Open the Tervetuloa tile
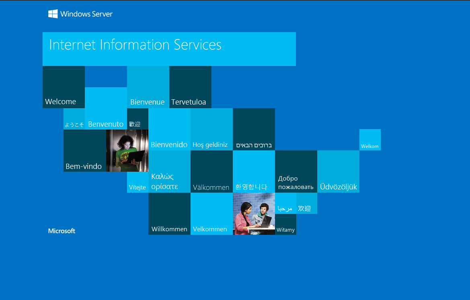 click(x=190, y=87)
